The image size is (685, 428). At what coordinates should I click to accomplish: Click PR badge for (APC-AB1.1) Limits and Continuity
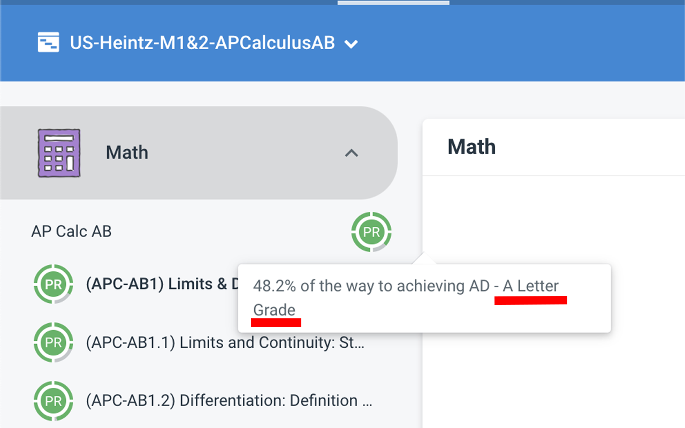(54, 342)
